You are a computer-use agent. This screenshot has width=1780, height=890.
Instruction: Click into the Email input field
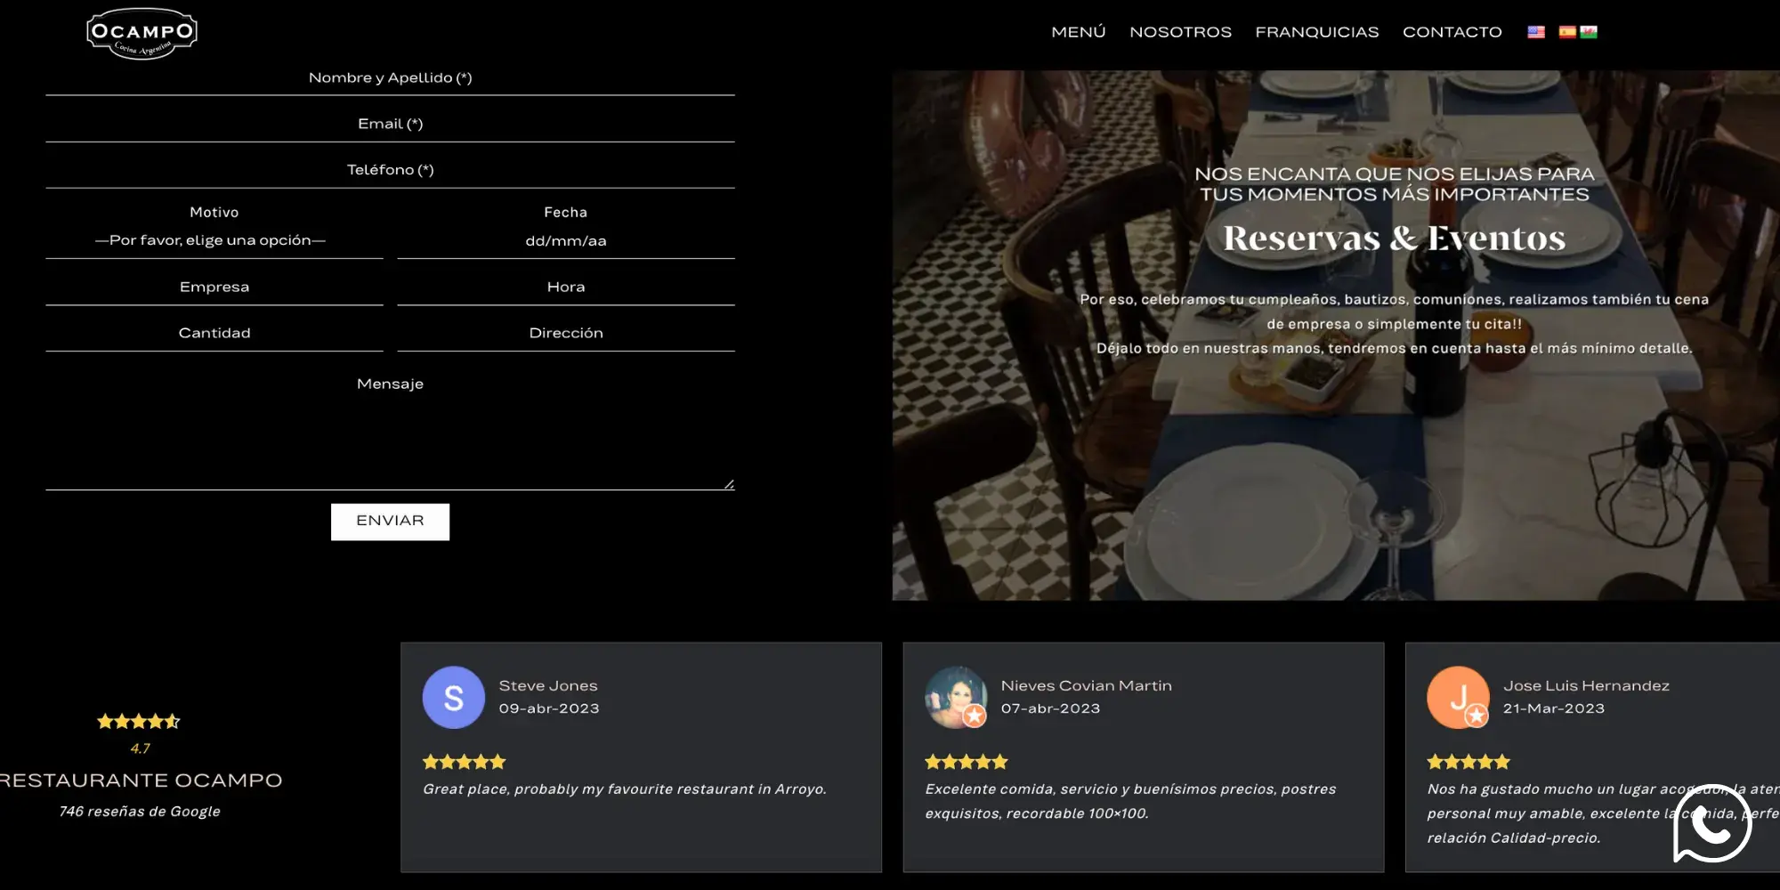click(390, 125)
